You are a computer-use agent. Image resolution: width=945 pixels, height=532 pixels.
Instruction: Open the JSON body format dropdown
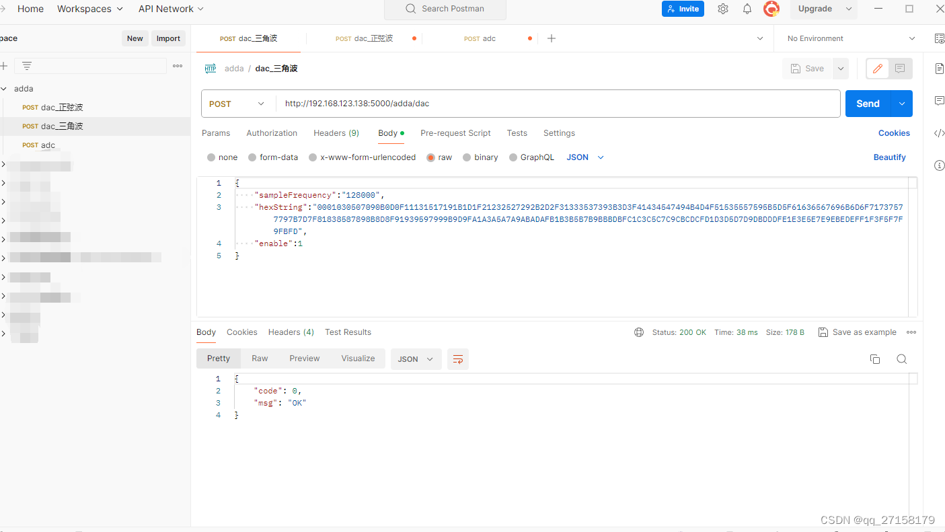click(584, 157)
